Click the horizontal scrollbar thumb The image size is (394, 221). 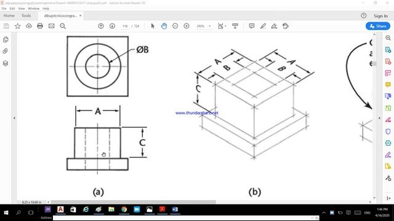pos(133,202)
